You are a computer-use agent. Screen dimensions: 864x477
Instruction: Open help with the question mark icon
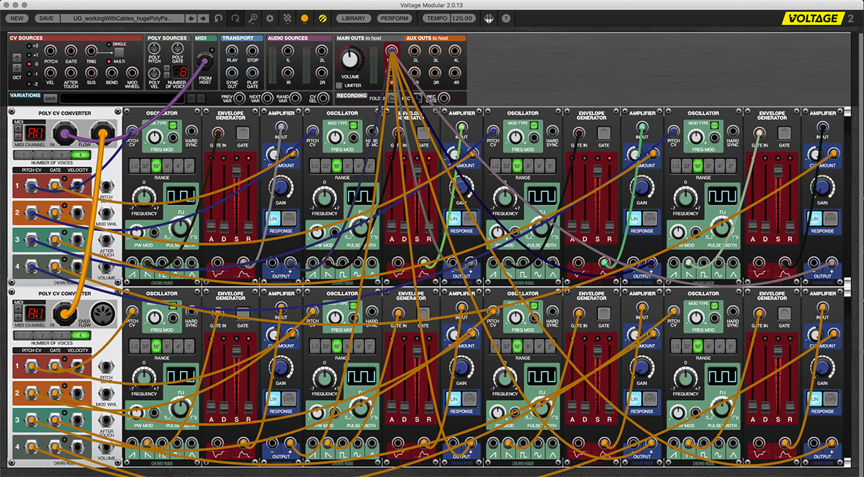pos(506,18)
